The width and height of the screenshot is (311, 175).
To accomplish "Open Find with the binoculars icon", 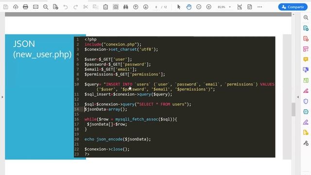I will [x=126, y=7].
